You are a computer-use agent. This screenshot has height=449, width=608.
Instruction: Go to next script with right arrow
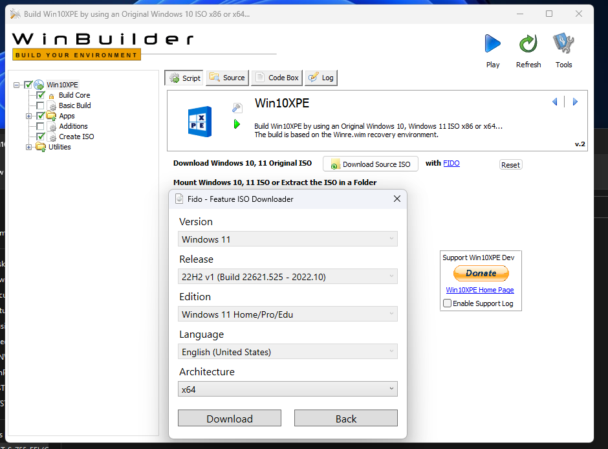(x=575, y=102)
